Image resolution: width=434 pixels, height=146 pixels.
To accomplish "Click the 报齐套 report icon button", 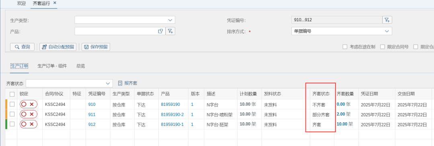I will pos(128,83).
